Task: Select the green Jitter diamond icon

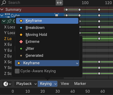Action: click(21, 49)
